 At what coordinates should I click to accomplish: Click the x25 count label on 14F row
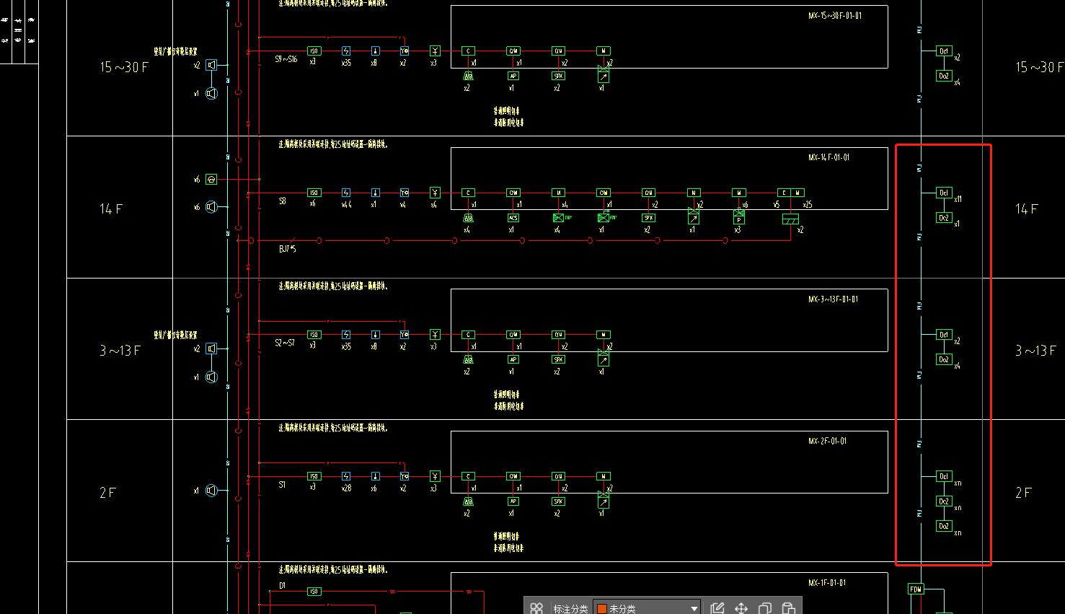tap(808, 205)
